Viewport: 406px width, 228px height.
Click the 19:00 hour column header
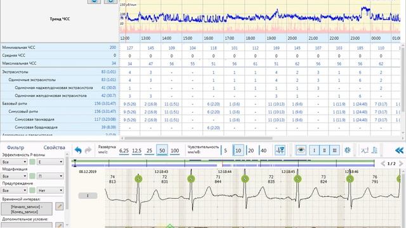tap(271, 38)
